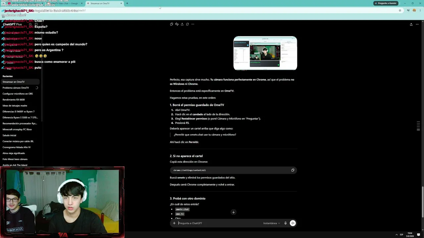This screenshot has width=424, height=238.
Task: Open the Rendimiento RX 6600 chat
Action: 20,99
